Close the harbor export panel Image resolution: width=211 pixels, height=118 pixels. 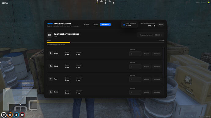coord(161,25)
